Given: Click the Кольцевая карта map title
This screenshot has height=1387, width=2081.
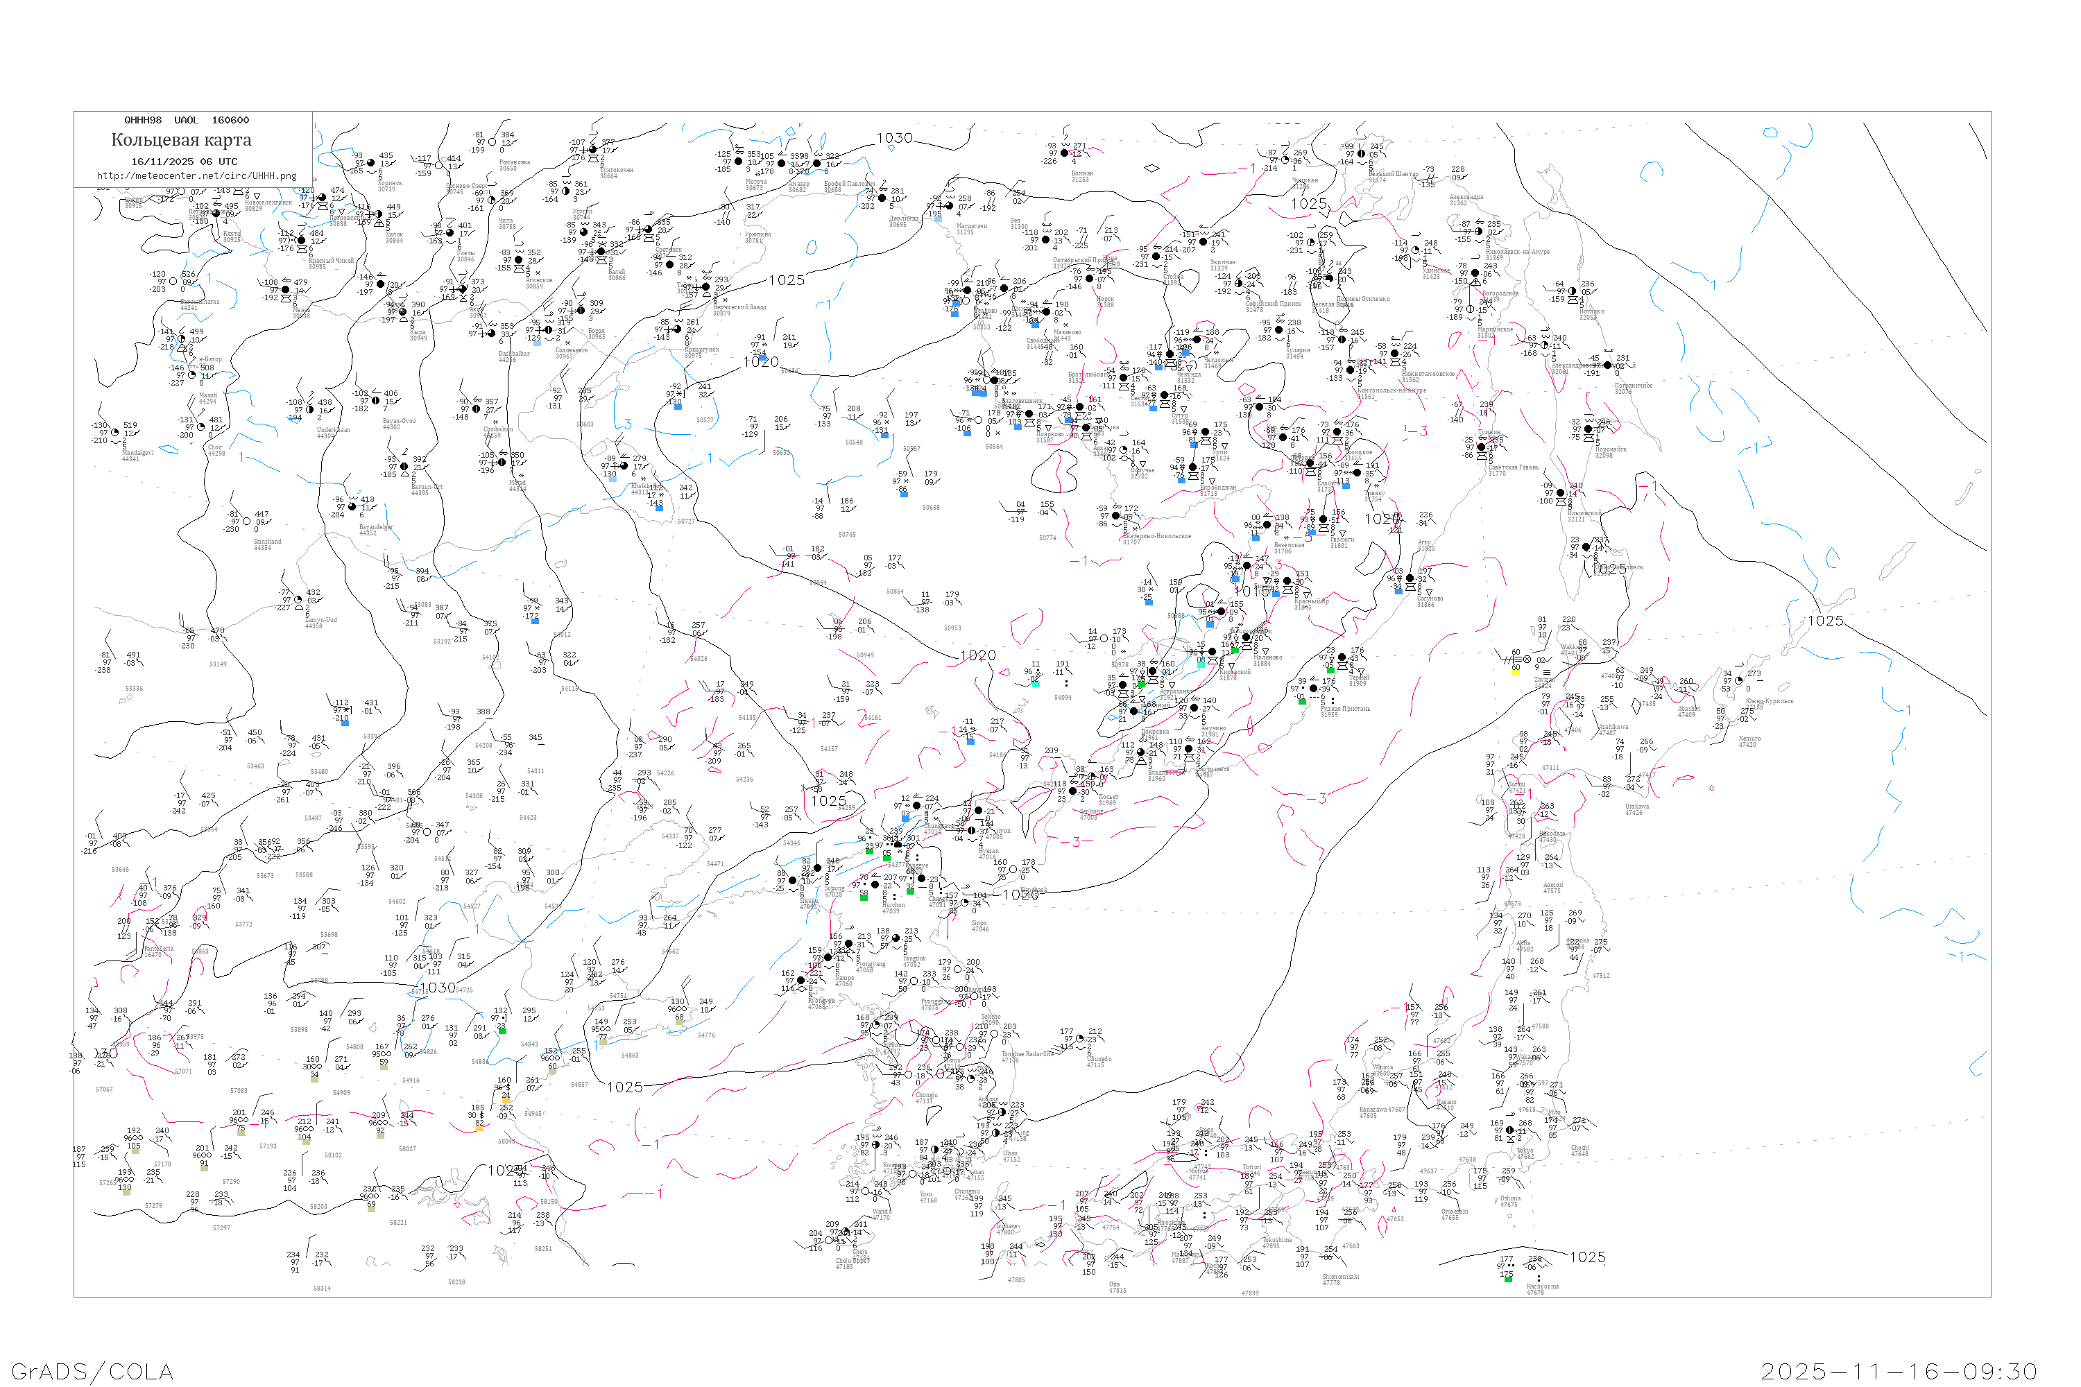Looking at the screenshot, I should pos(181,140).
